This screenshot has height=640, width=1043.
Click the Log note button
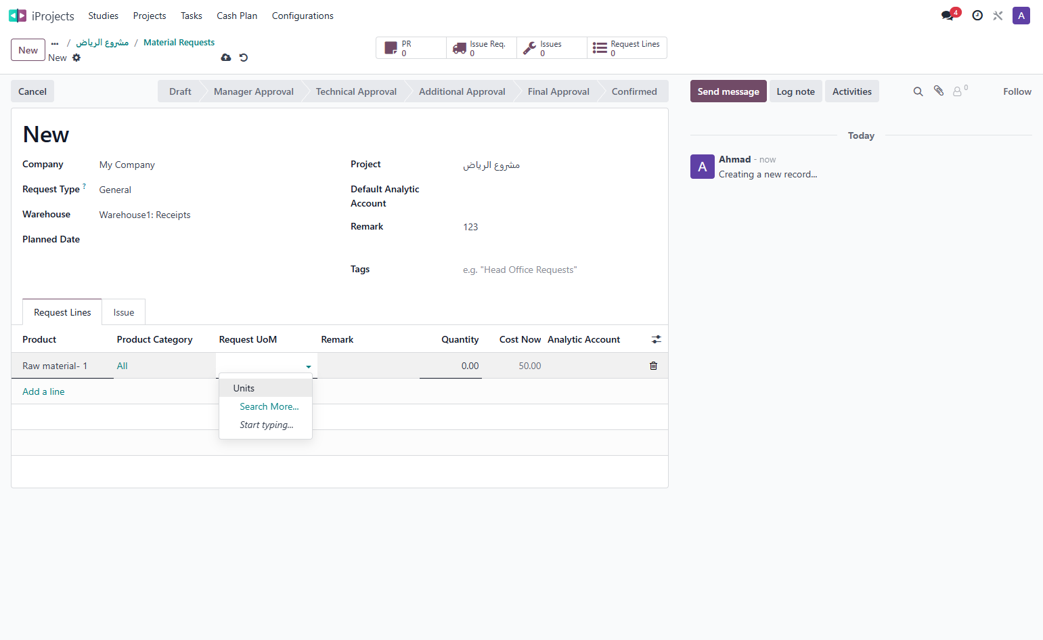[796, 91]
